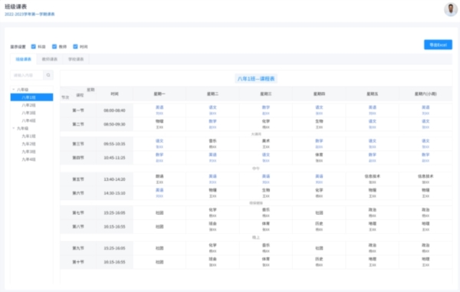Uncheck the 科目 display checkbox
The image size is (460, 292).
pos(34,47)
